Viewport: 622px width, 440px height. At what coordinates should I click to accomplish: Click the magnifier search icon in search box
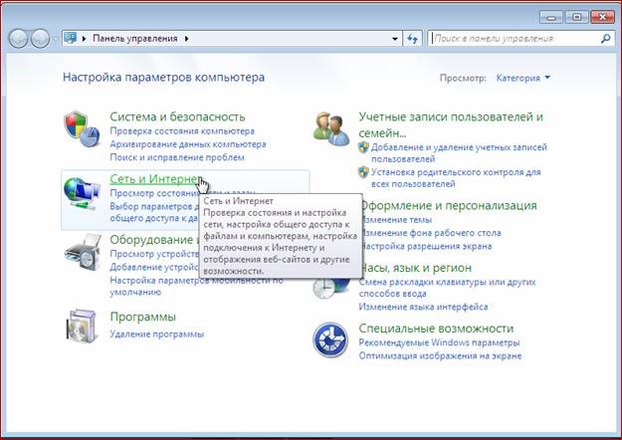[x=605, y=39]
